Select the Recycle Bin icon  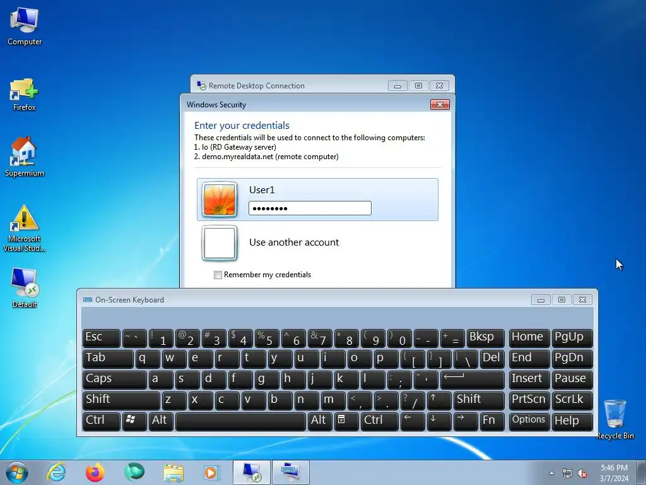(x=614, y=419)
